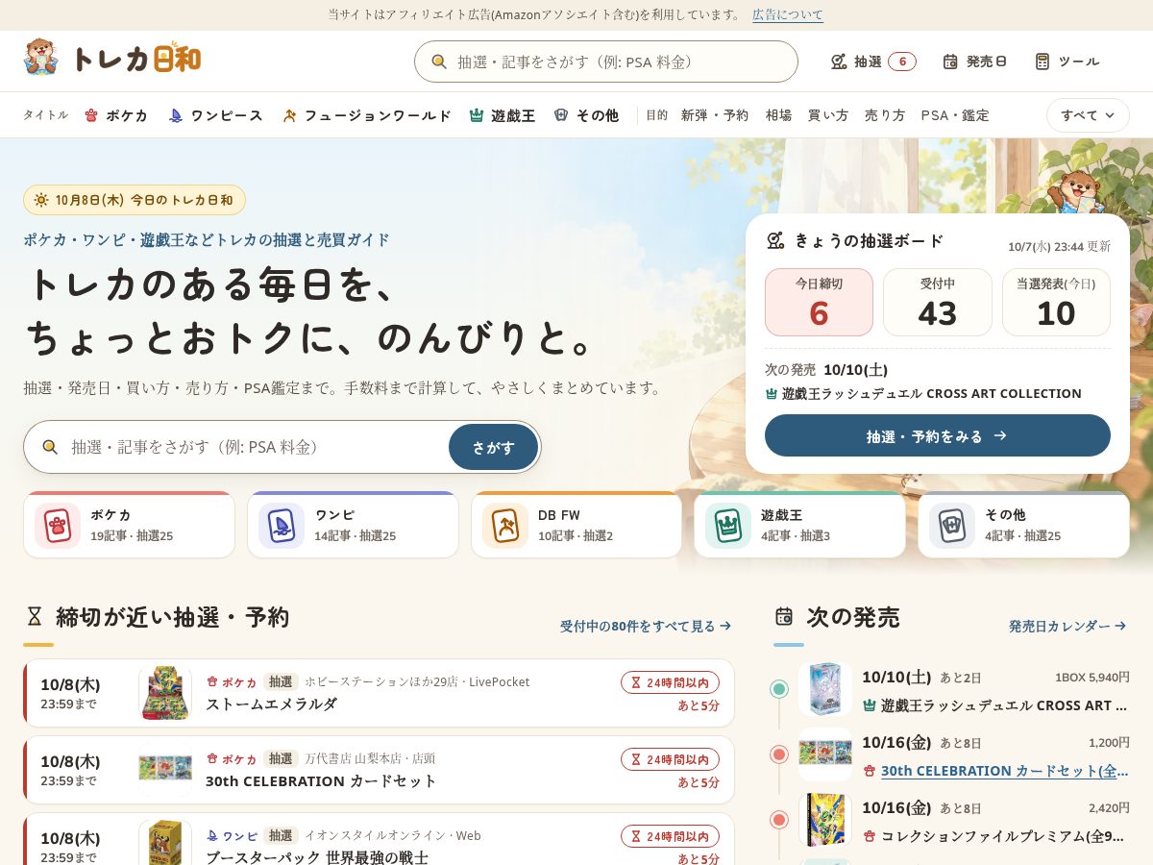Viewport: 1153px width, 865px height.
Task: Open the DB FW category card
Action: [x=576, y=525]
